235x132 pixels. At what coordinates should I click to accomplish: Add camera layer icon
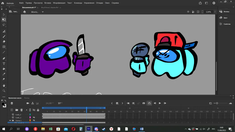coord(28,103)
